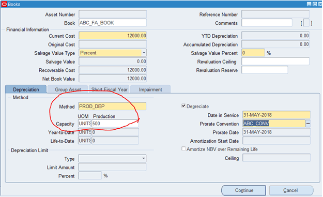Click the Net Book Value field
Screen dimensions: 323x197
point(113,79)
